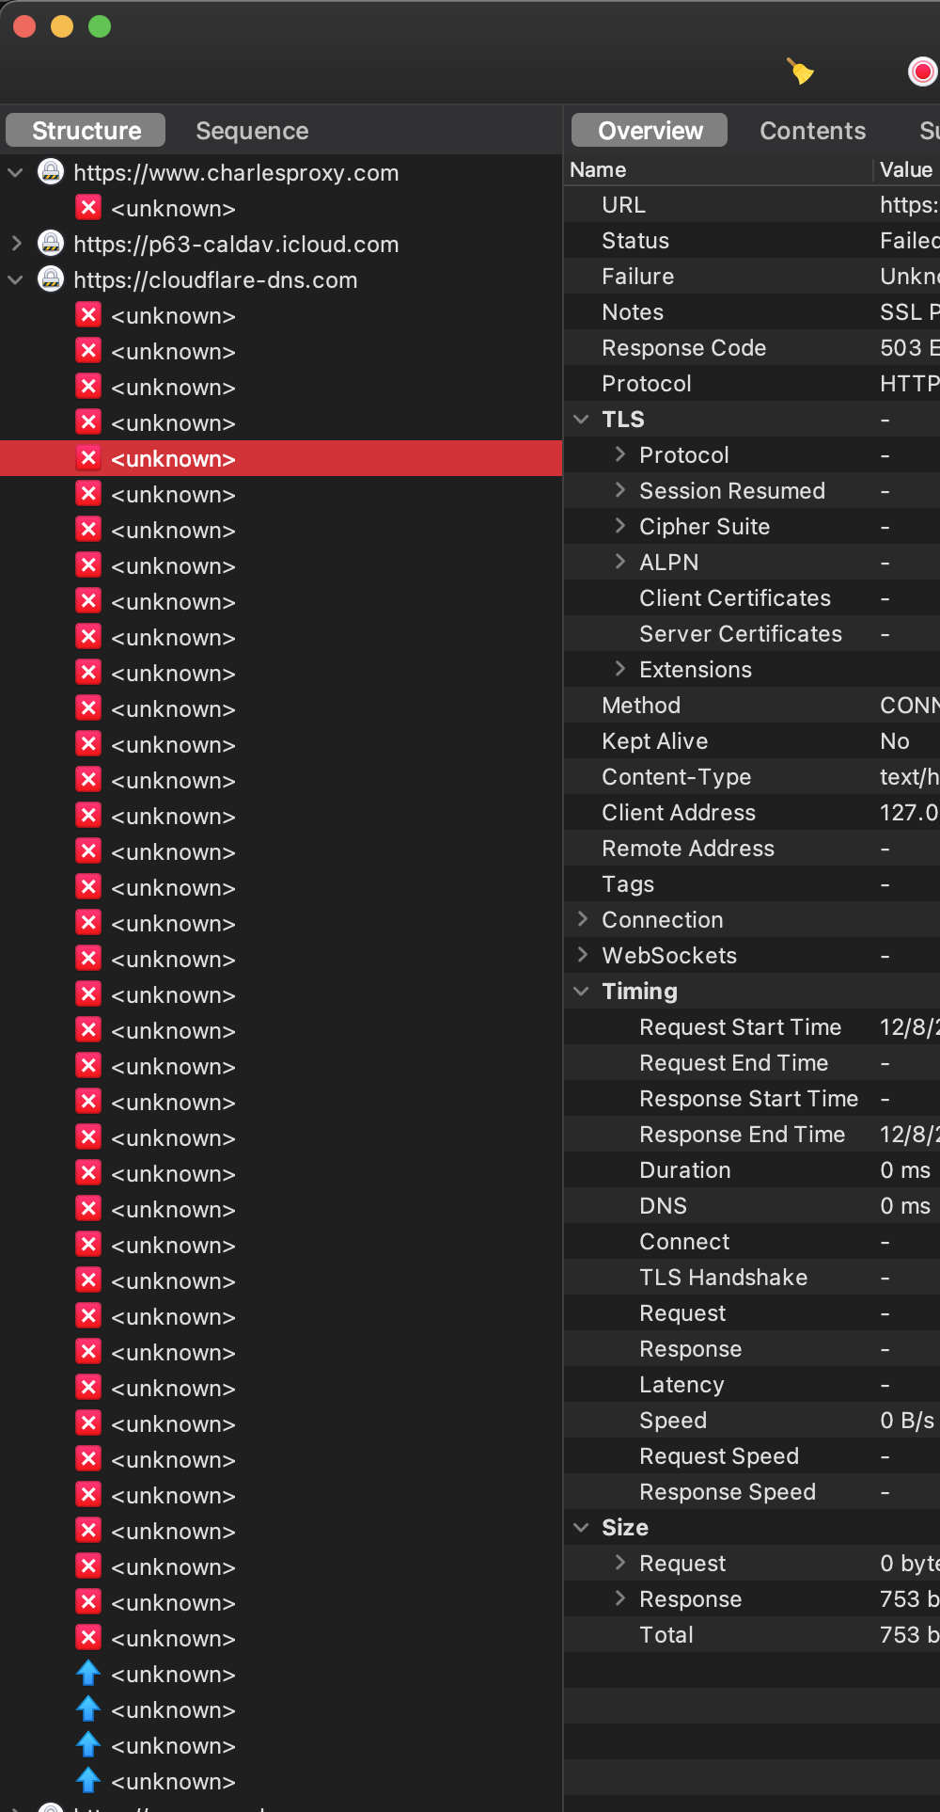Select the Response Code row
This screenshot has width=940, height=1812.
coord(752,347)
